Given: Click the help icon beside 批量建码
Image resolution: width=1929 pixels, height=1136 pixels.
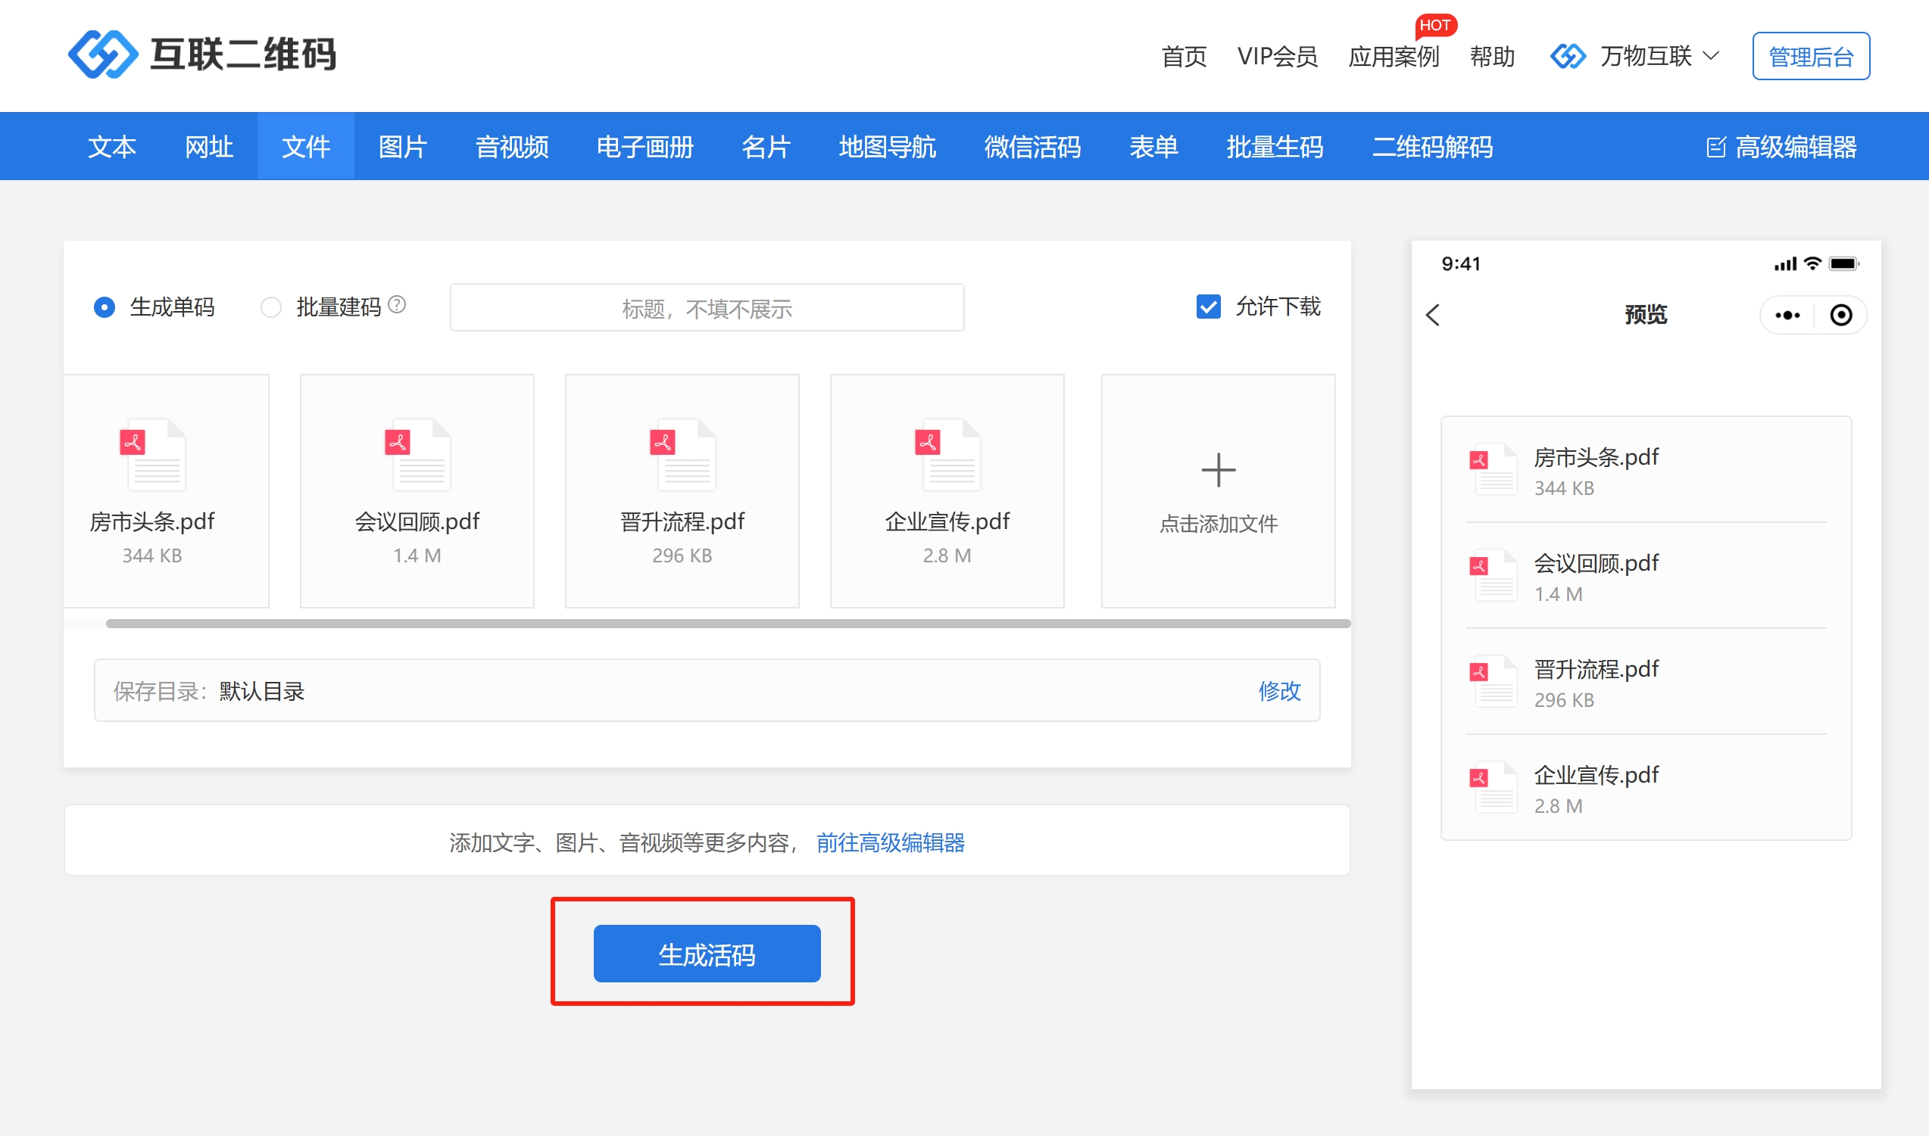Looking at the screenshot, I should 397,305.
